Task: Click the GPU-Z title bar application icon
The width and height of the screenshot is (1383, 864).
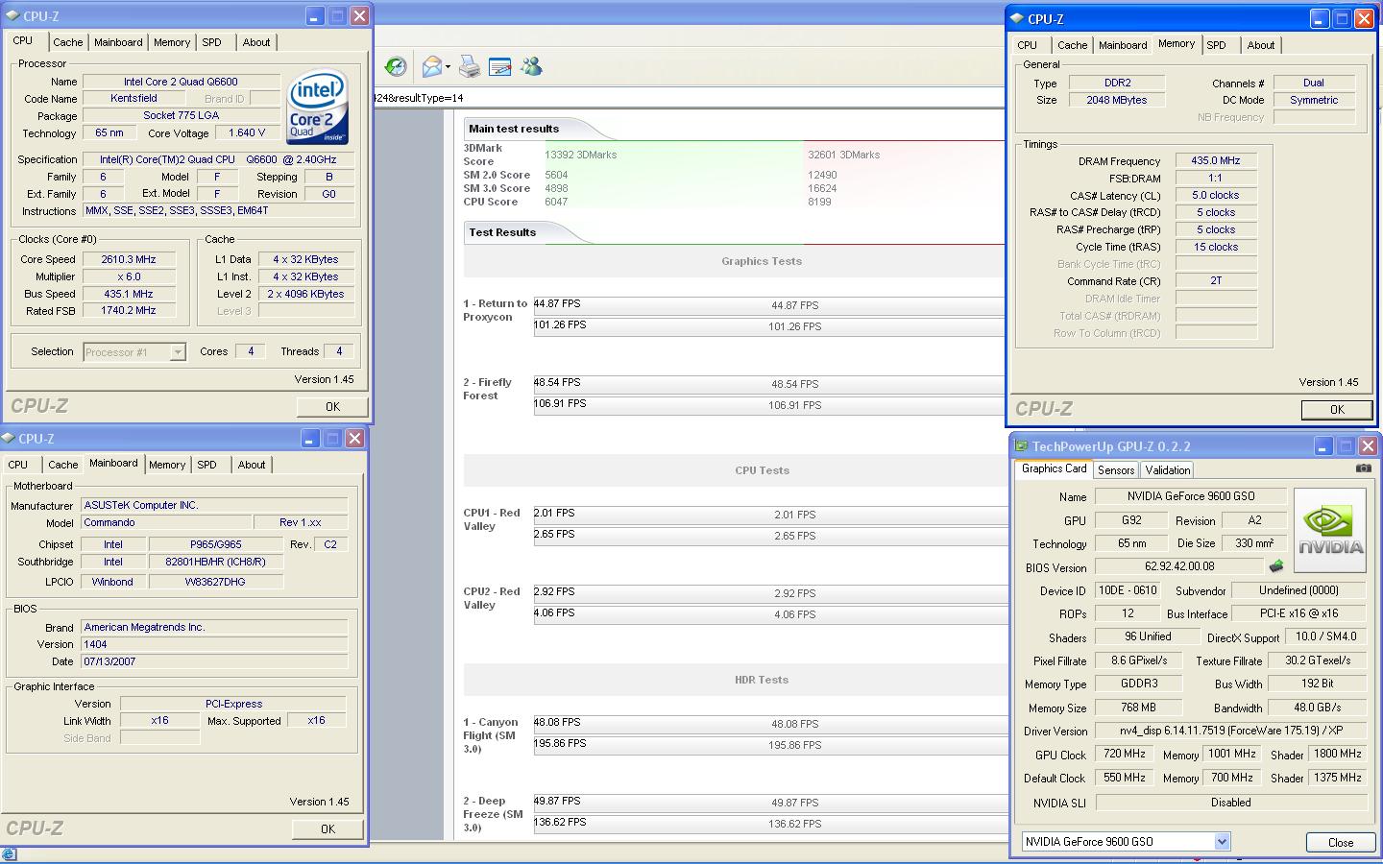Action: (x=1021, y=446)
